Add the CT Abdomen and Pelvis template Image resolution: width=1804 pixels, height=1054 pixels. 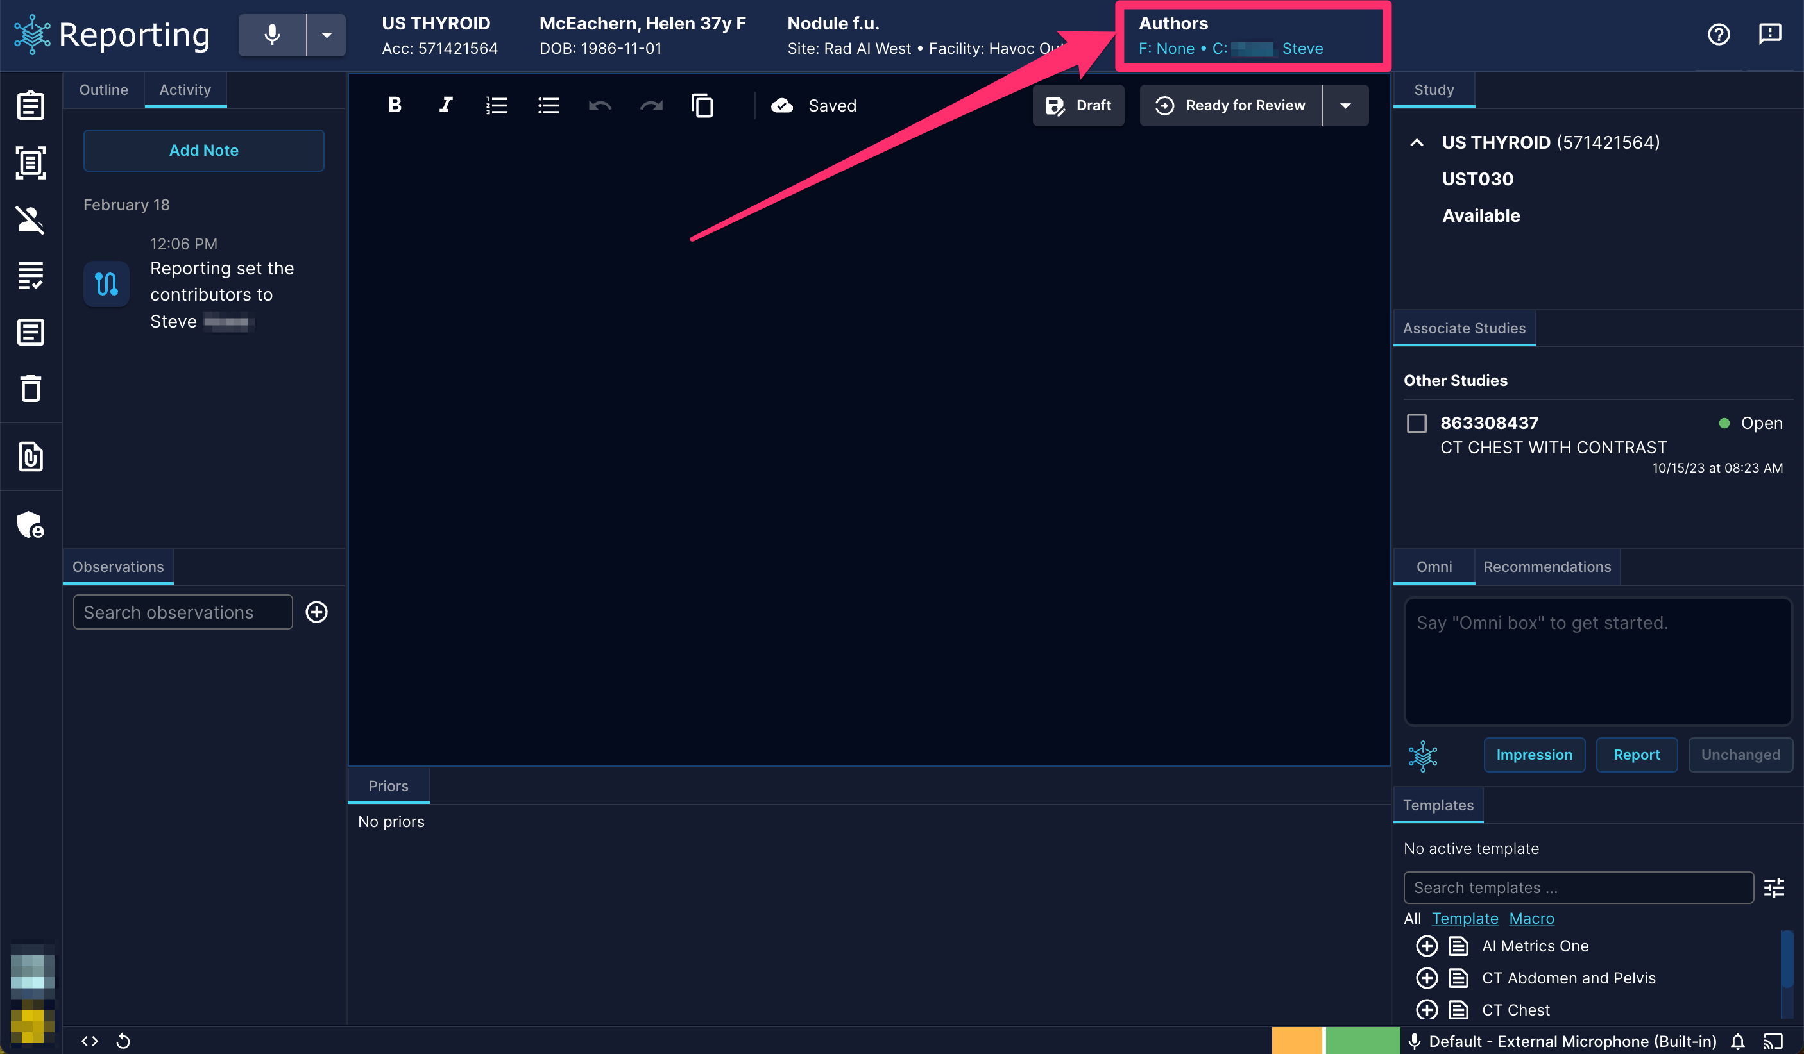(x=1426, y=978)
